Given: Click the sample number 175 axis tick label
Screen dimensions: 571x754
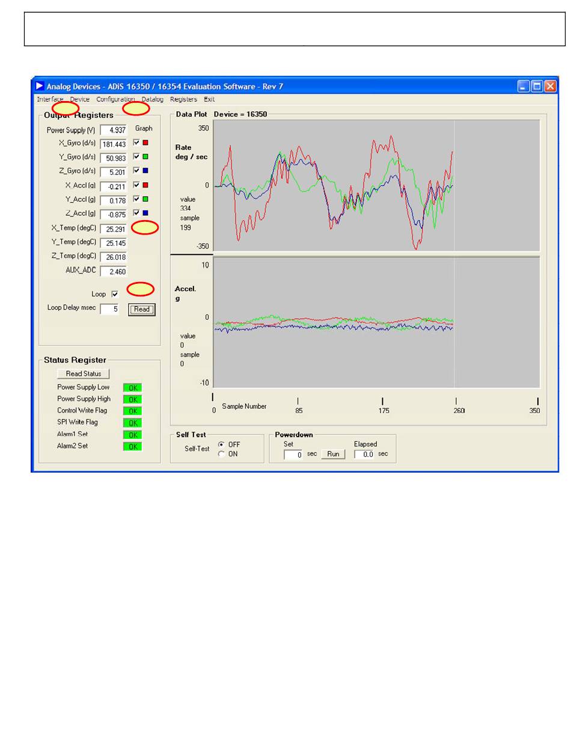Looking at the screenshot, I should point(383,411).
